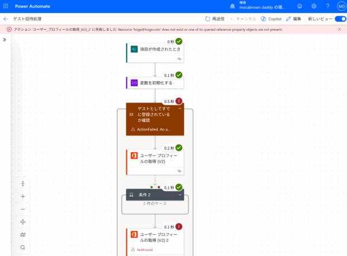The height and width of the screenshot is (256, 347).
Task: Click the success check on ユーザー プロフィールの取得 (V2)
Action: coord(179,148)
